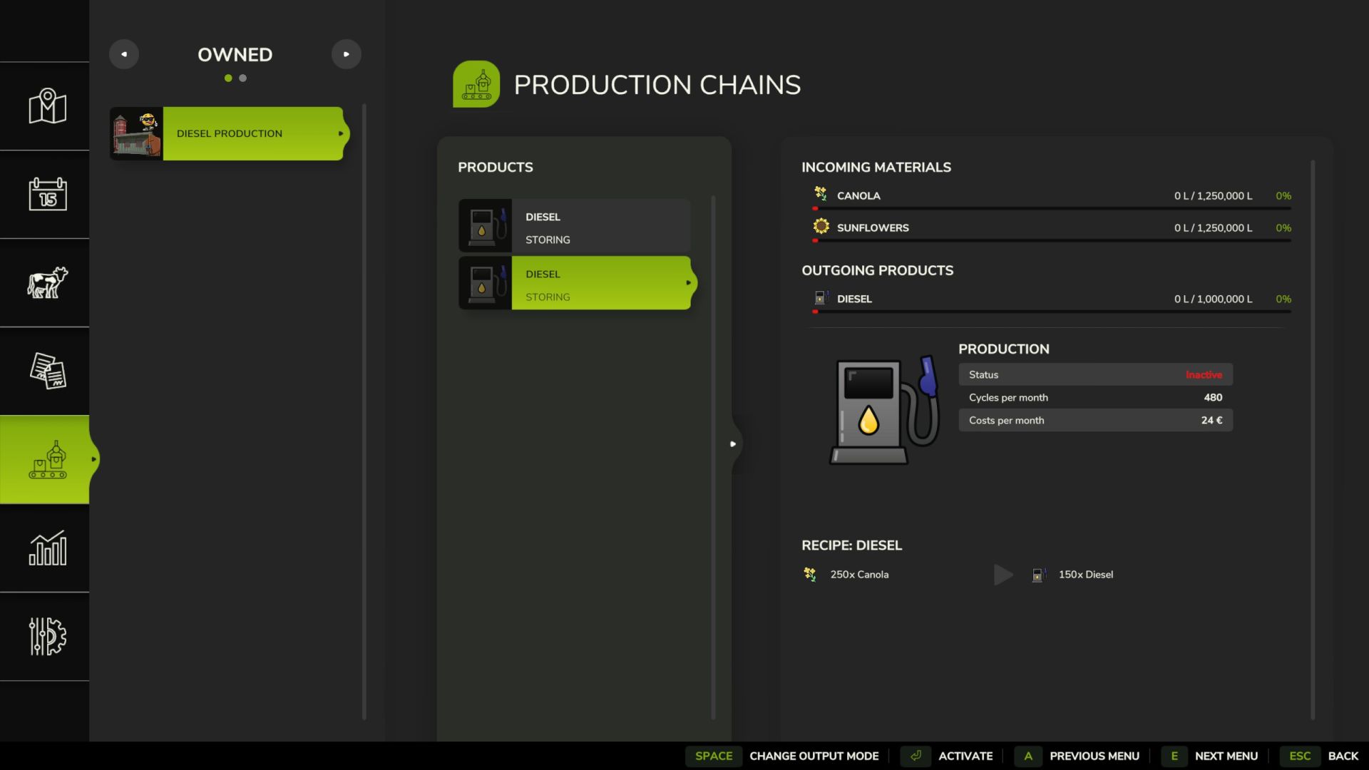Select the first page indicator dot

228,78
